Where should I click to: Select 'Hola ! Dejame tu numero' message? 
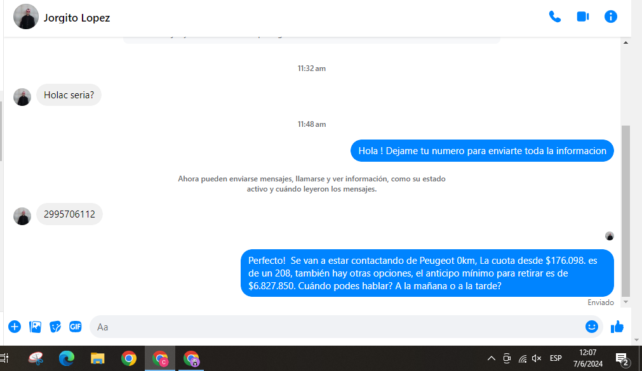click(x=482, y=150)
